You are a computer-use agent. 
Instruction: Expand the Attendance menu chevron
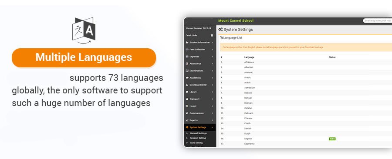pyautogui.click(x=212, y=63)
